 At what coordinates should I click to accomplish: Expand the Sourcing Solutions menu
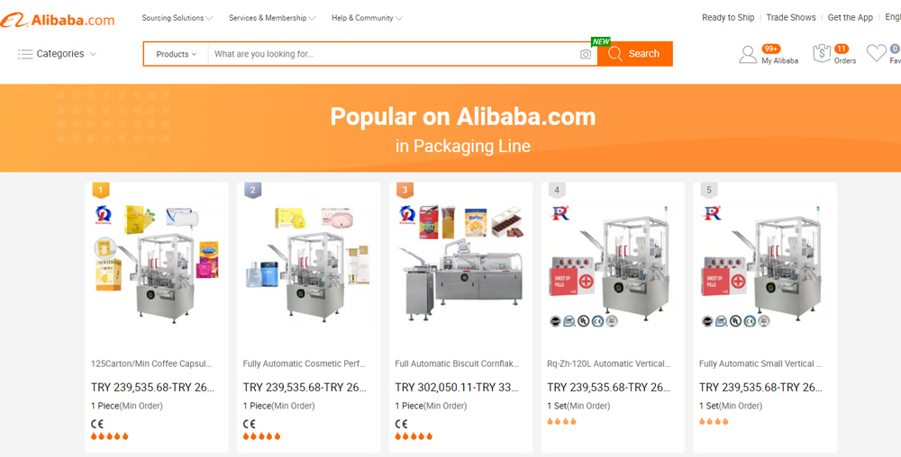point(177,18)
